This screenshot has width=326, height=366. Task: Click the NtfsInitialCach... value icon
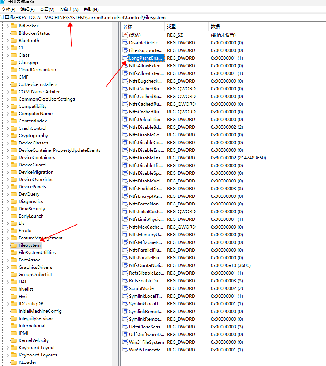[125, 211]
